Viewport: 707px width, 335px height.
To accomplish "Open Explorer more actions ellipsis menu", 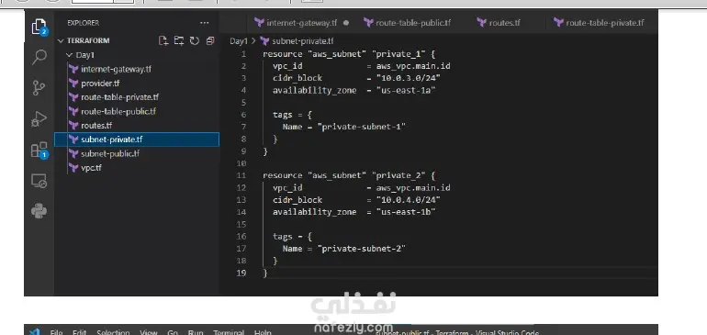I will (x=204, y=23).
